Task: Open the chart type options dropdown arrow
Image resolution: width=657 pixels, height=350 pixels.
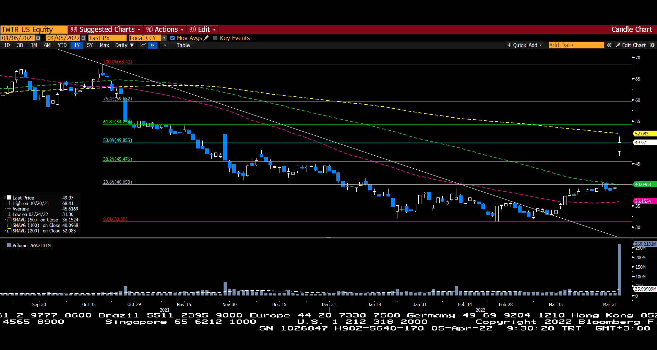Action: (x=165, y=45)
